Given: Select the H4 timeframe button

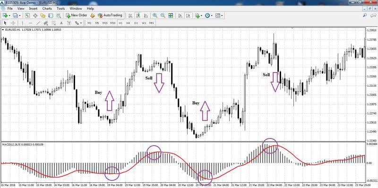Looking at the screenshot, I should pos(128,23).
